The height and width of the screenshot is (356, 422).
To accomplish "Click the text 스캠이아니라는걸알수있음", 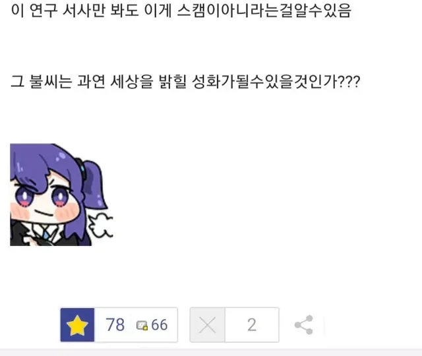I will (x=264, y=11).
